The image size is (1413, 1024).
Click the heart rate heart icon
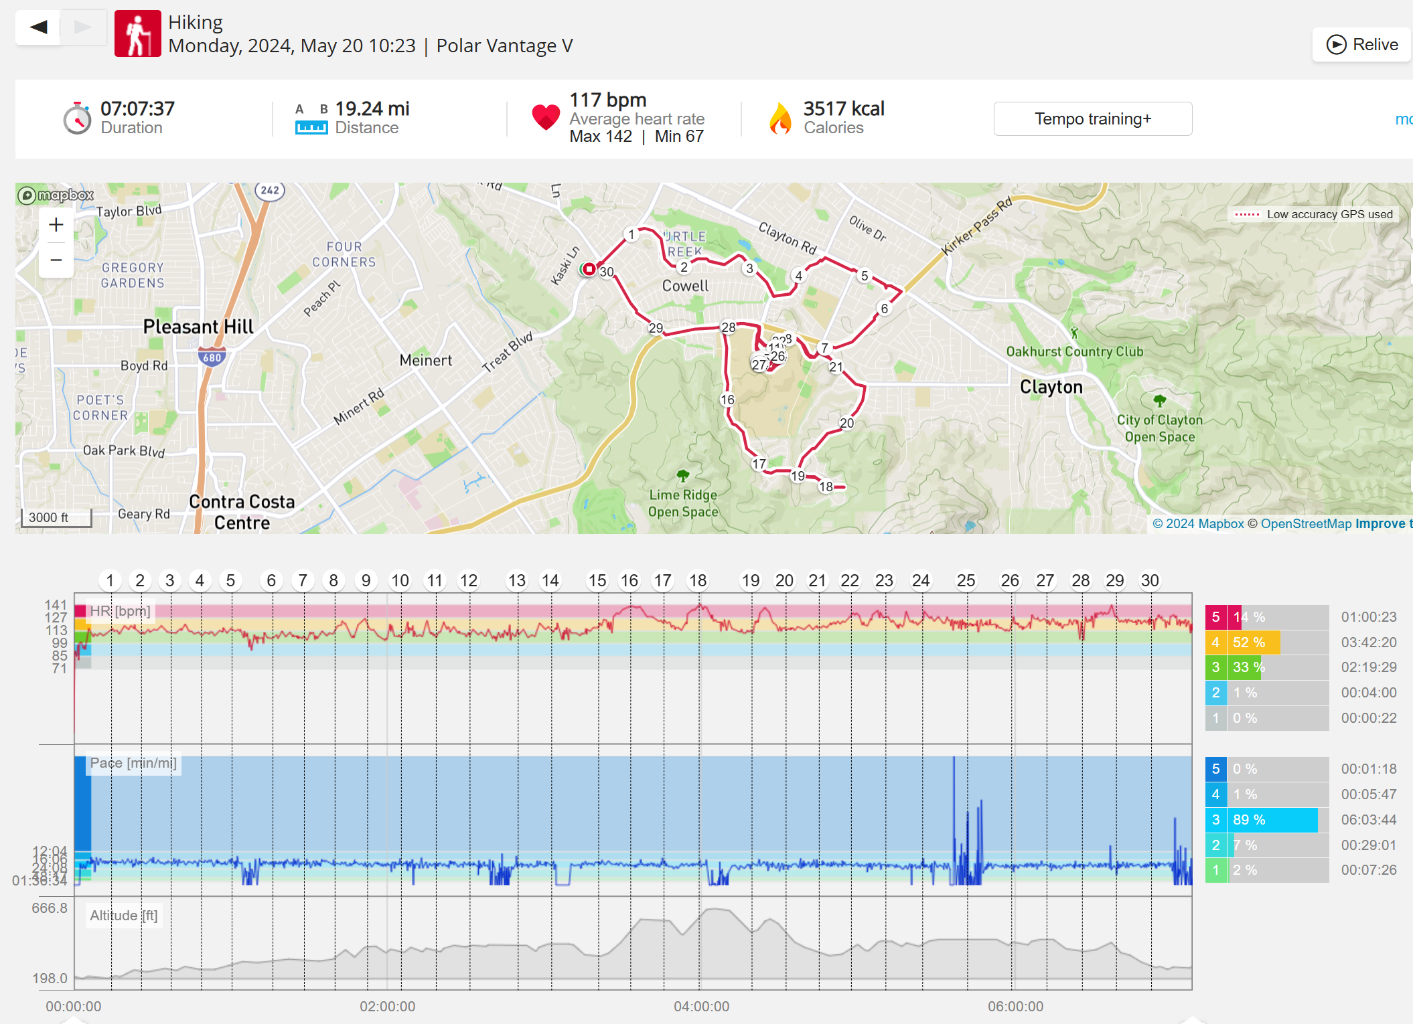[x=546, y=117]
